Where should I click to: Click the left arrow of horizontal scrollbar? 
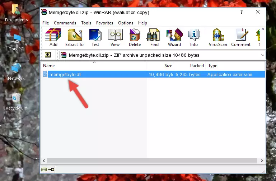[x=44, y=161]
